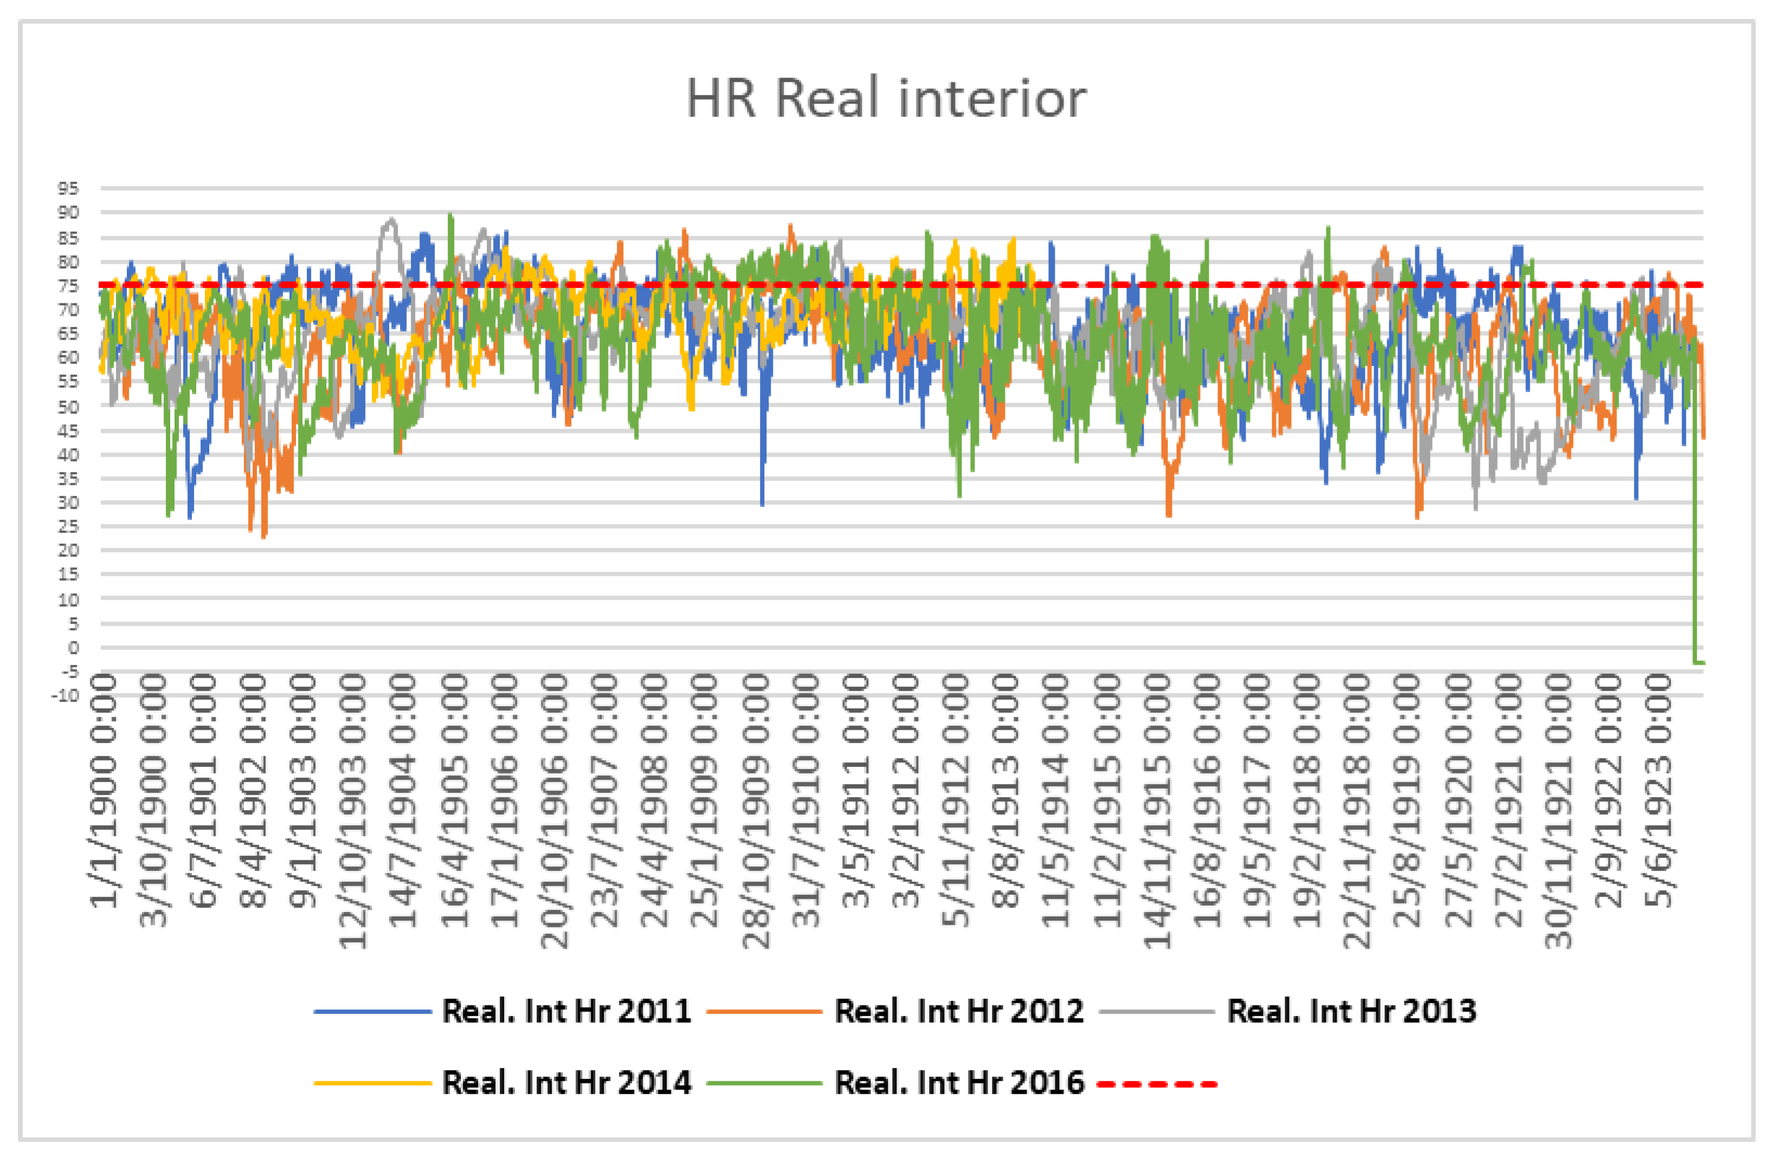Click the 75 label on the vertical axis
Viewport: 1779px width, 1163px height.
tap(68, 285)
